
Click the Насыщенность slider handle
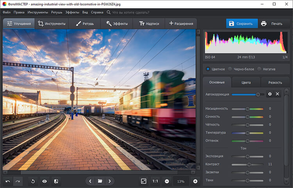click(x=247, y=109)
